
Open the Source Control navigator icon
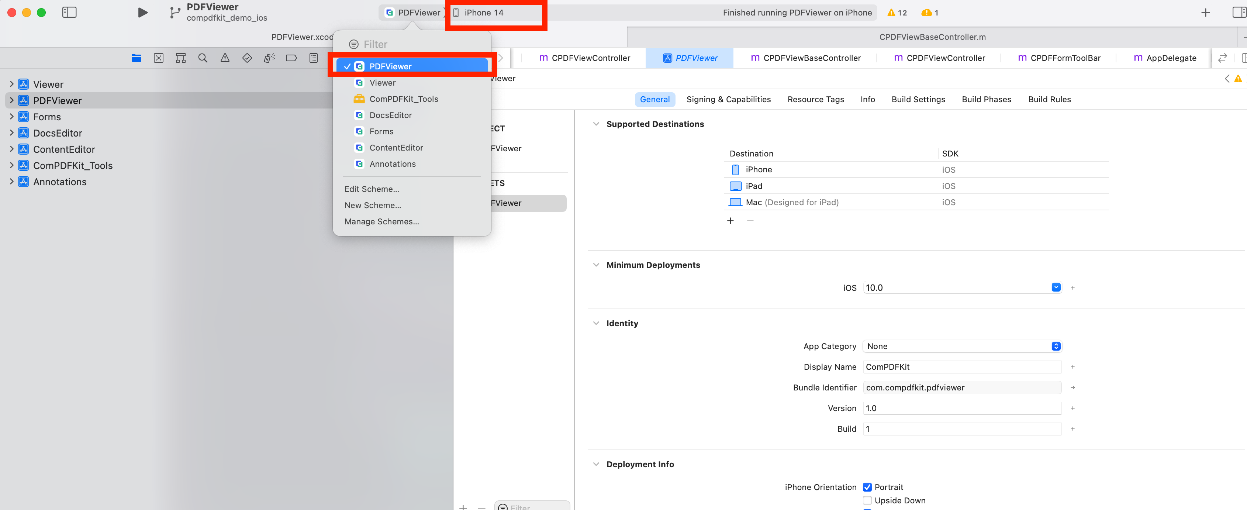click(158, 58)
